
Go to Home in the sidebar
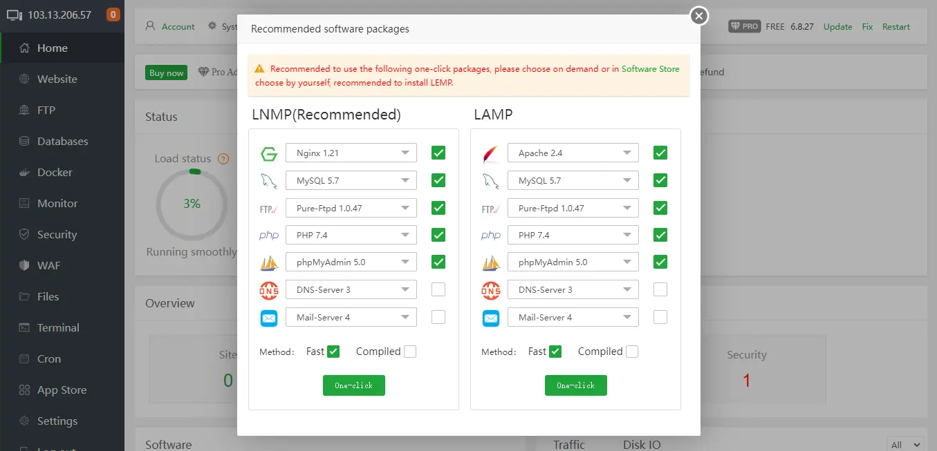62,48
